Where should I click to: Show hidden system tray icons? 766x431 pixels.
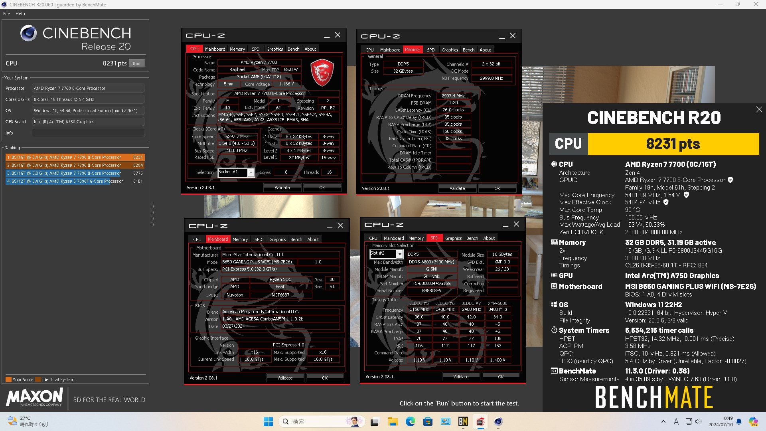[x=663, y=421]
